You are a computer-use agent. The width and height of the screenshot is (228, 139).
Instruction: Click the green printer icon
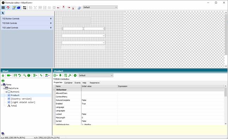3,81
